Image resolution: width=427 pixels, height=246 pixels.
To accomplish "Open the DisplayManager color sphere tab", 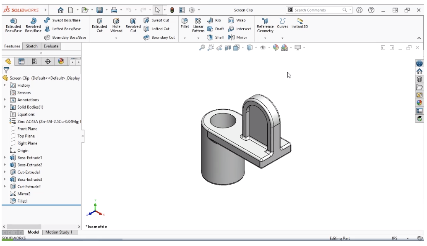I will 61,61.
